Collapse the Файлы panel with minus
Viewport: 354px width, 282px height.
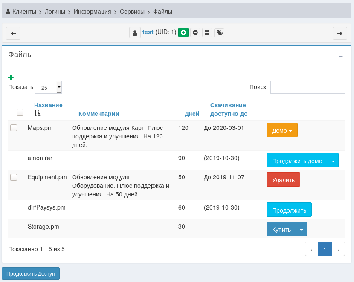[340, 56]
